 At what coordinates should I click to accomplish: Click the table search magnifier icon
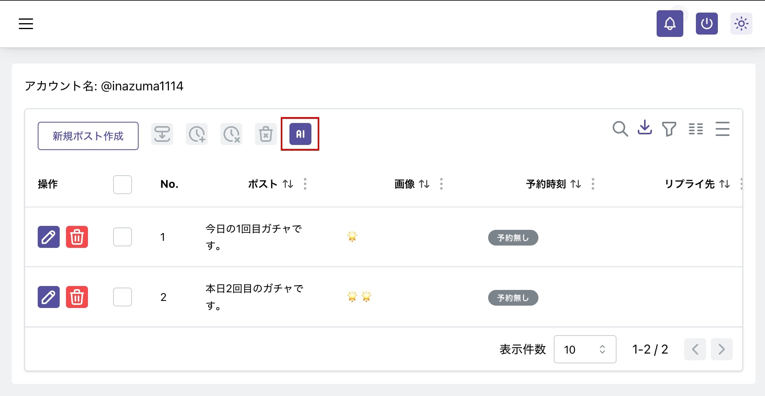(x=620, y=129)
